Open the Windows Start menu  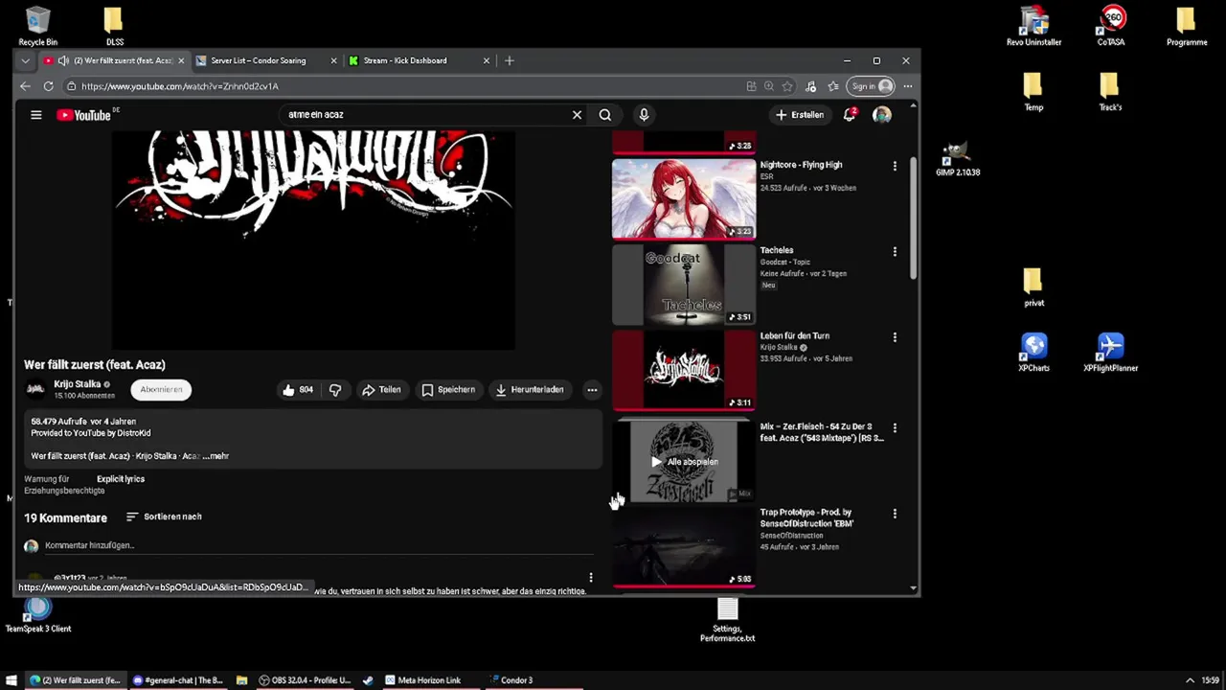pyautogui.click(x=11, y=680)
